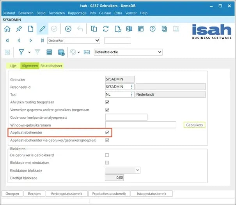Image resolution: width=236 pixels, height=205 pixels.
Task: Click the fit column width icon
Action: tap(87, 52)
